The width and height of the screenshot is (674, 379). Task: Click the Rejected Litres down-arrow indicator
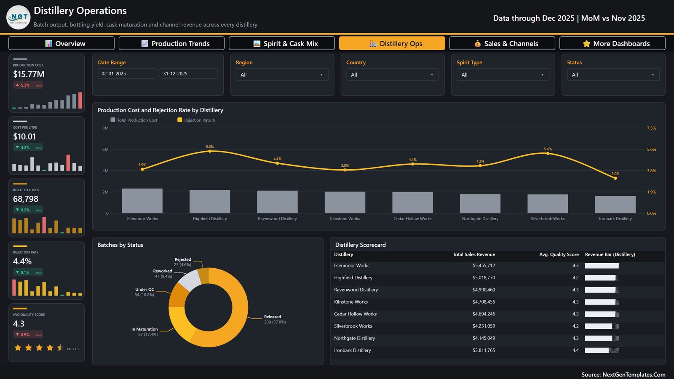click(x=17, y=210)
